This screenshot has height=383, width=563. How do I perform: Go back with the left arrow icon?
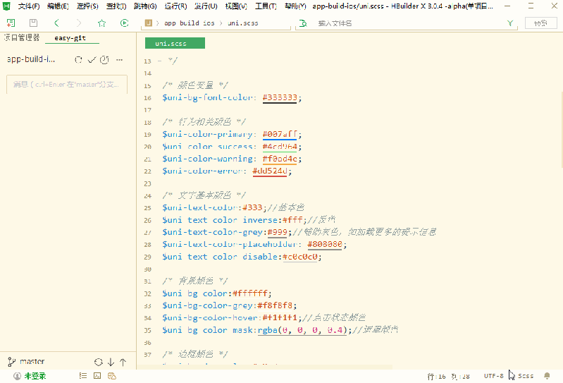pyautogui.click(x=56, y=23)
